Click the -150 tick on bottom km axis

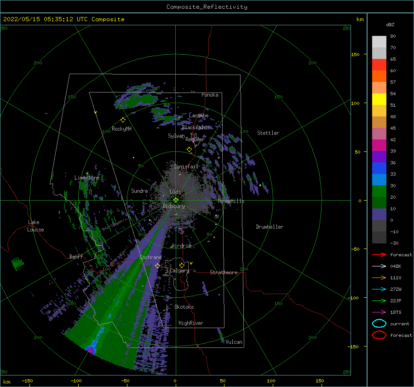click(x=27, y=381)
